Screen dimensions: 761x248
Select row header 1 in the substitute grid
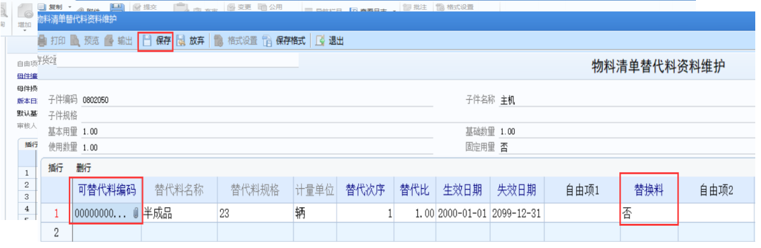(56, 214)
